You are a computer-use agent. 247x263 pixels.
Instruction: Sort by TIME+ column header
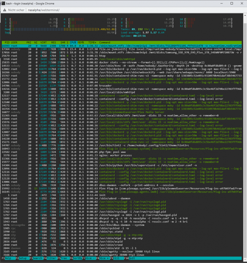click(x=92, y=42)
